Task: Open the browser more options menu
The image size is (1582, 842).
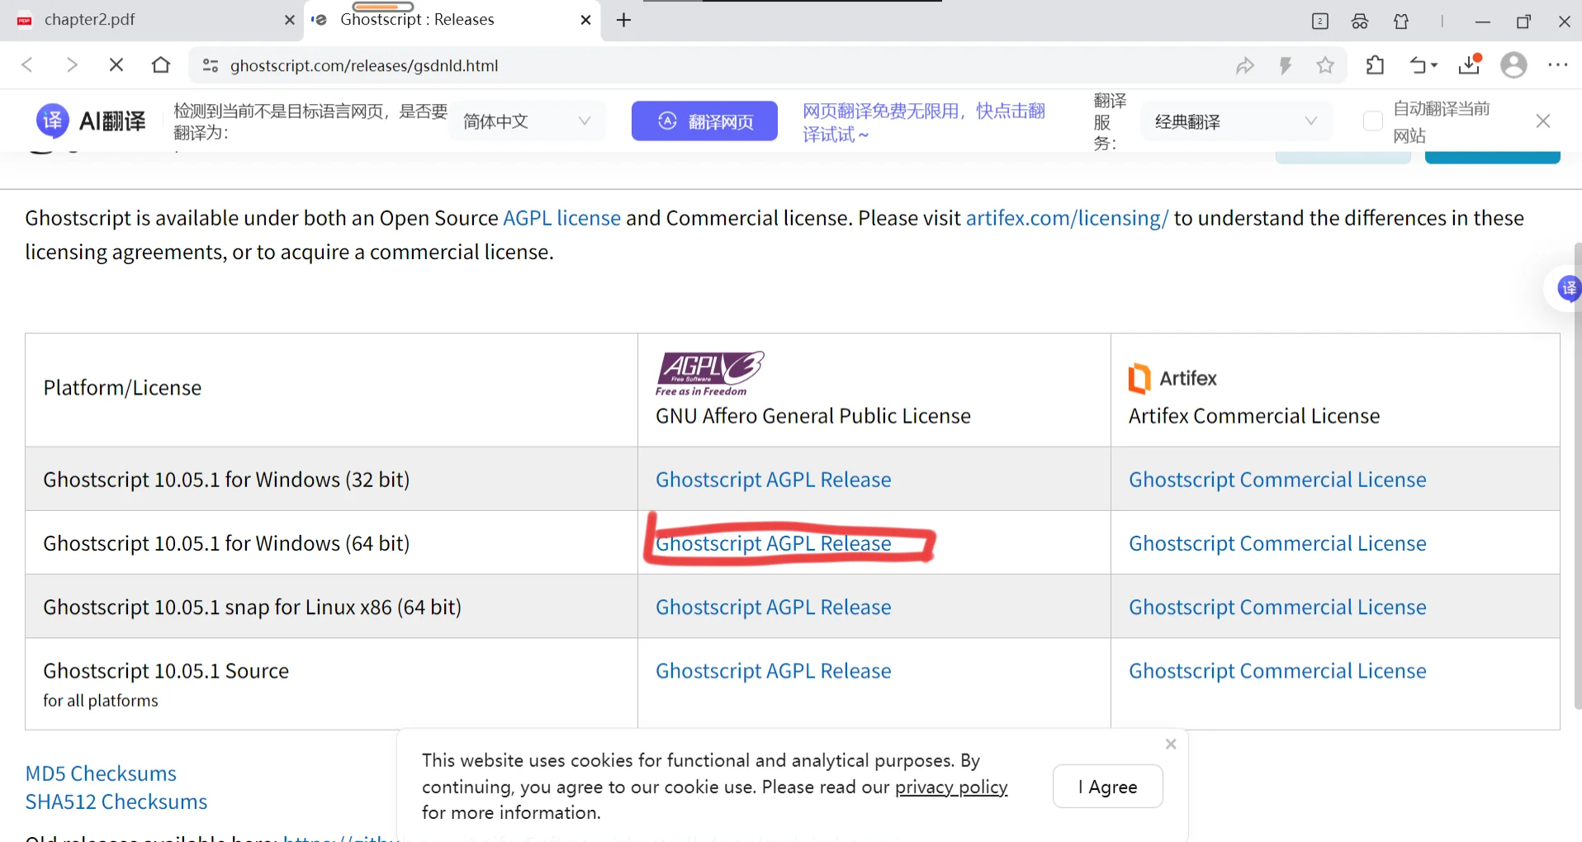Action: pyautogui.click(x=1558, y=65)
